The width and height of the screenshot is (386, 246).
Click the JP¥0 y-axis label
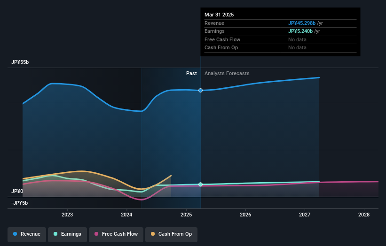coord(17,191)
